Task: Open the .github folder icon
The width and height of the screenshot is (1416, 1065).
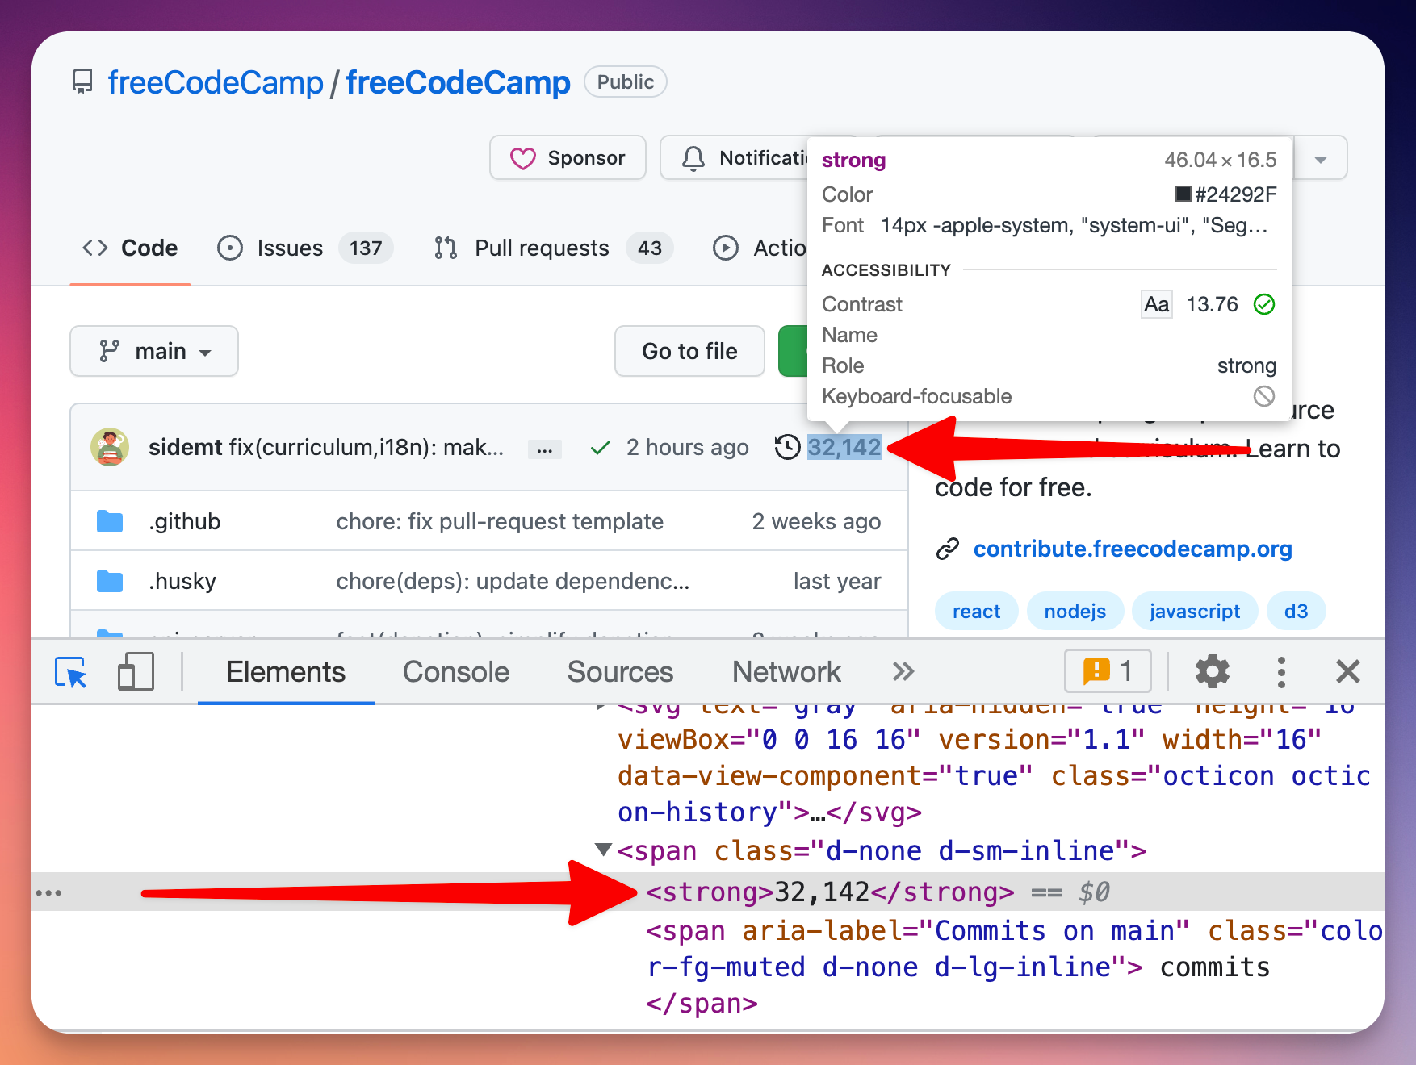Action: point(110,521)
